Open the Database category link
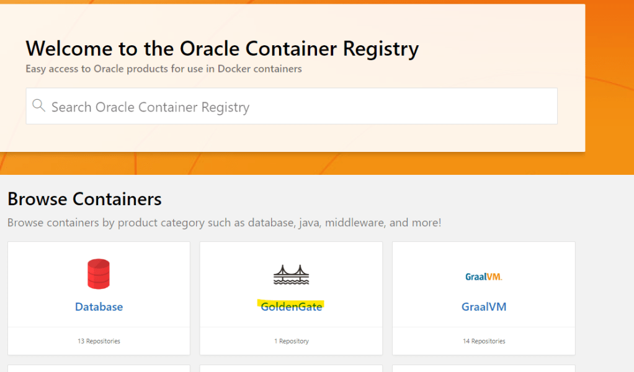The height and width of the screenshot is (372, 634). pos(99,307)
